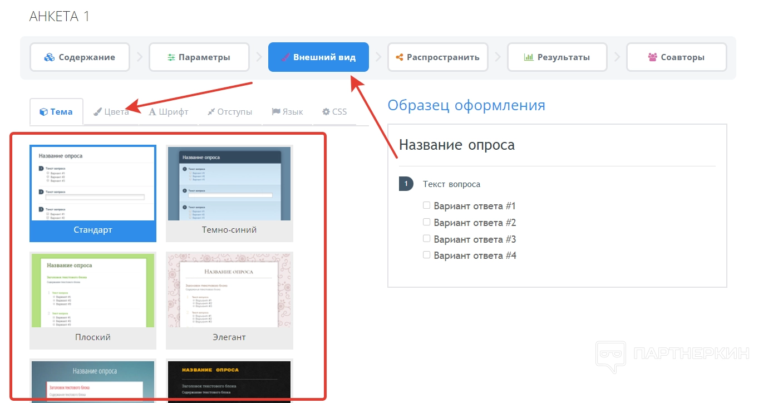Click the Плоский theme caption
Screen dimensions: 778x403
click(x=93, y=337)
